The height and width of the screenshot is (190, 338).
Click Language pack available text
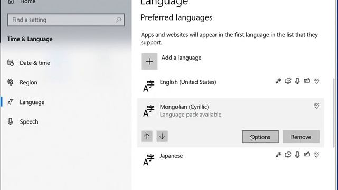(x=191, y=115)
